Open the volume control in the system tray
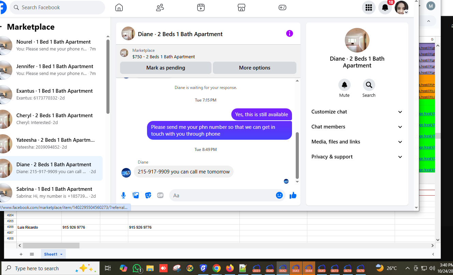Screen dimensions: 453x275 [432, 268]
